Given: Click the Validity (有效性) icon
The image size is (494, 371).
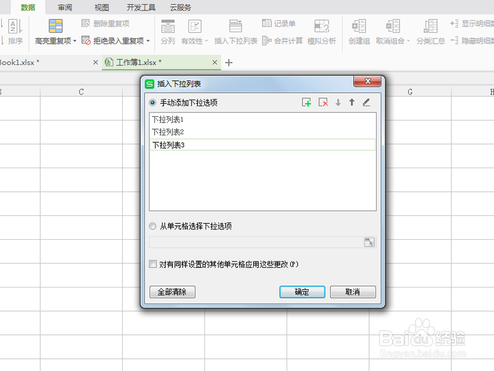Looking at the screenshot, I should [x=195, y=27].
